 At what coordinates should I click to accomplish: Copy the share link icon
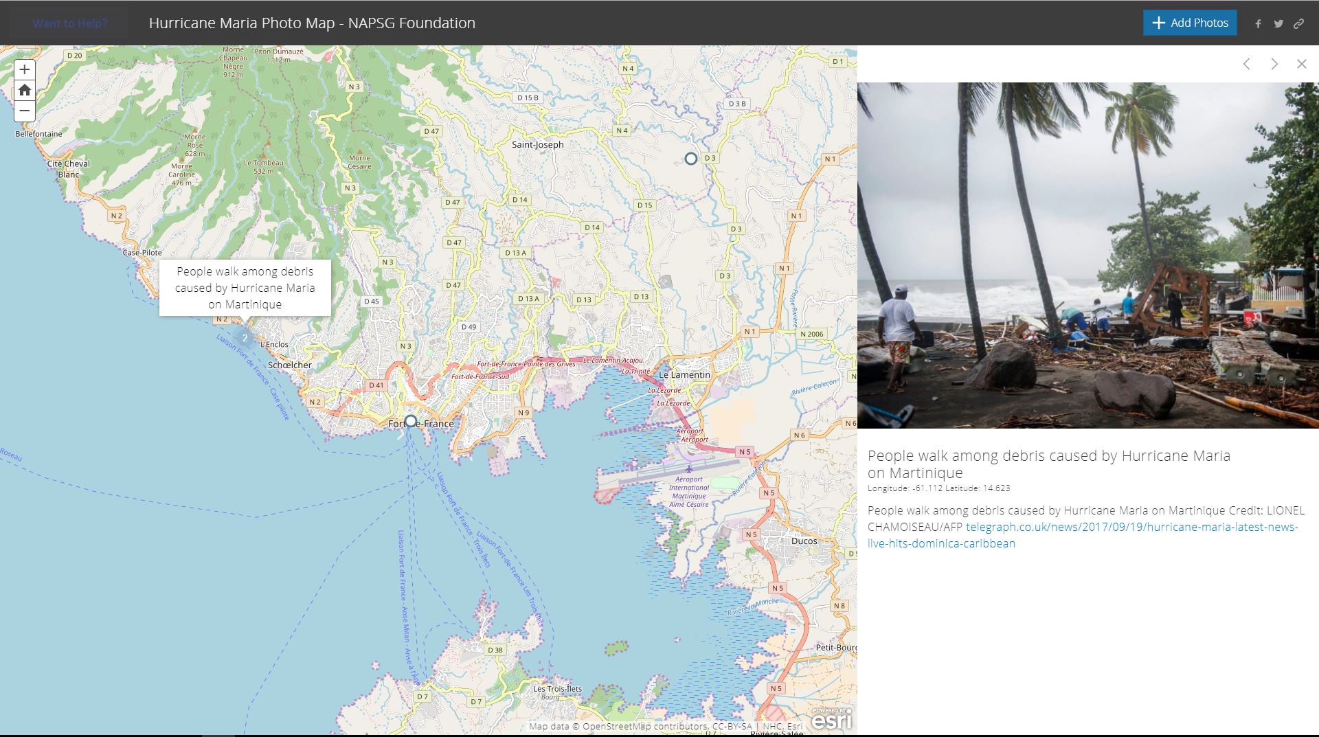(1298, 23)
